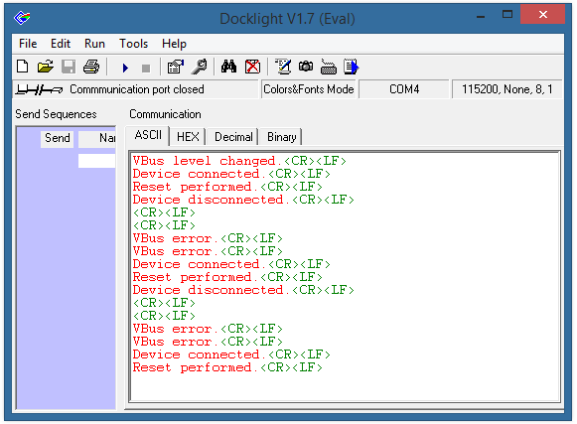Click the 'Send Sequences' panel label
Image resolution: width=577 pixels, height=424 pixels.
click(56, 114)
